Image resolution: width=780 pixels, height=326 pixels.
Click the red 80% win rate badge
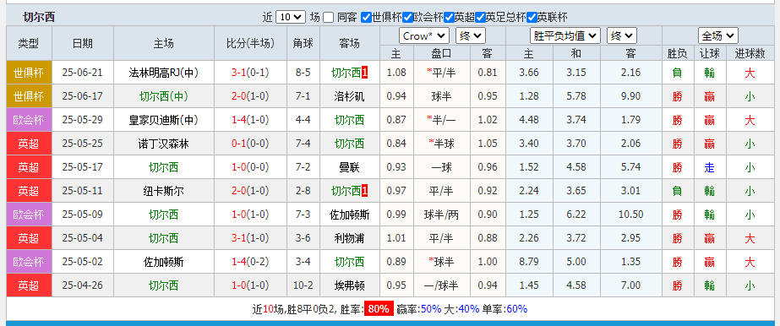(379, 308)
